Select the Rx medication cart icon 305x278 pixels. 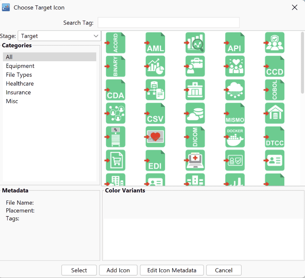click(x=116, y=137)
